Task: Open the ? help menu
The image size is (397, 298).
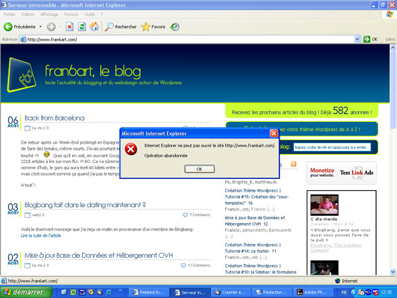Action: click(102, 14)
